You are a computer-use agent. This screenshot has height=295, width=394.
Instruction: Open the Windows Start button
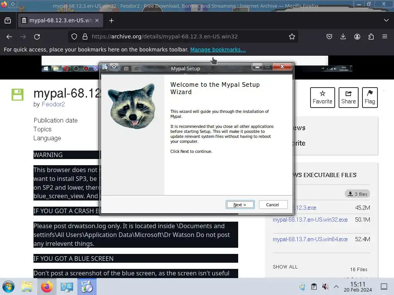click(x=8, y=287)
